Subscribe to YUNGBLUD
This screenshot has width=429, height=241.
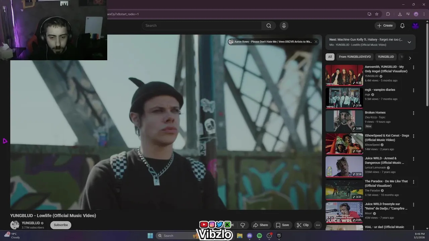[x=61, y=225]
